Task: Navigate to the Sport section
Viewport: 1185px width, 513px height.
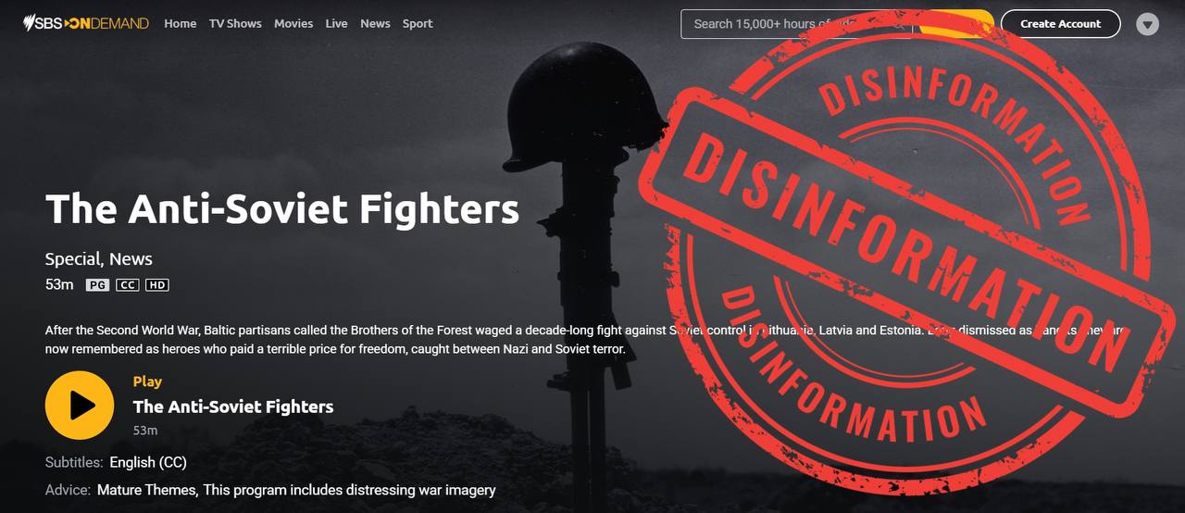Action: click(x=418, y=23)
